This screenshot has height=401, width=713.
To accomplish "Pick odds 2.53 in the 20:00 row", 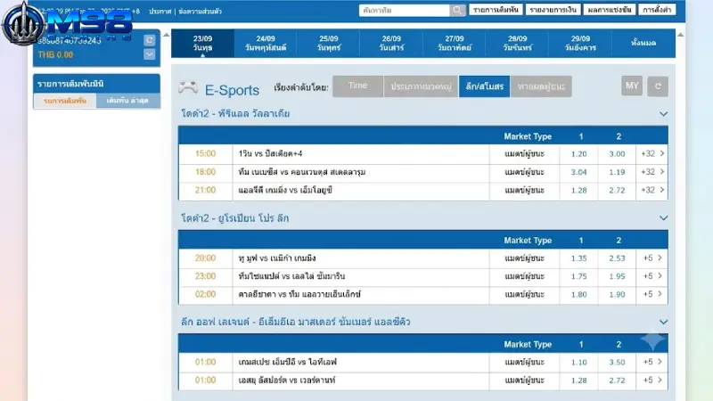I will tap(617, 258).
